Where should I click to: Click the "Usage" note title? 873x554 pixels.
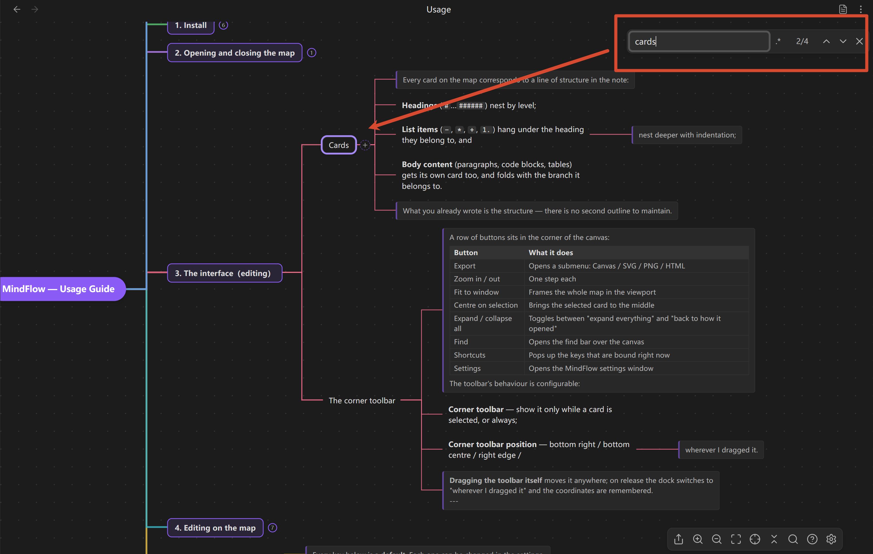point(438,9)
